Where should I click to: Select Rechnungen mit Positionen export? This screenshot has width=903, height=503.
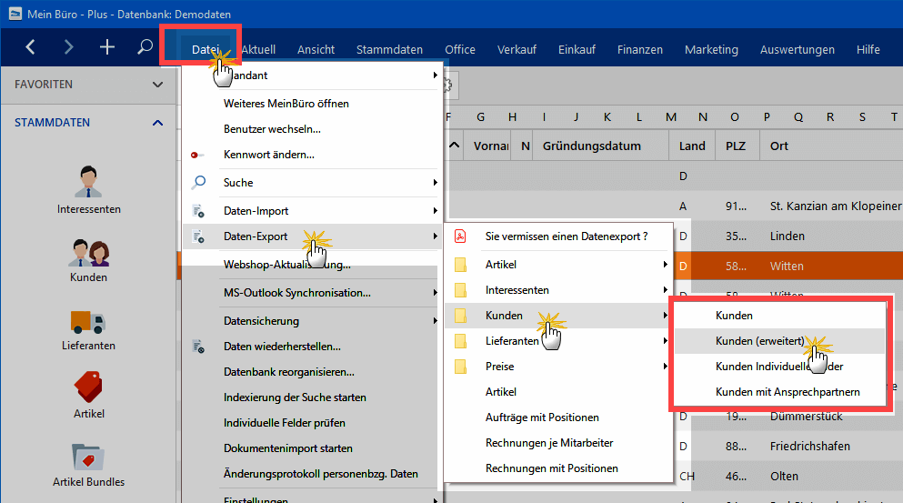pos(551,468)
